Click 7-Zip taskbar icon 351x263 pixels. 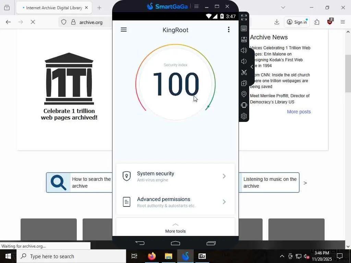(202, 256)
